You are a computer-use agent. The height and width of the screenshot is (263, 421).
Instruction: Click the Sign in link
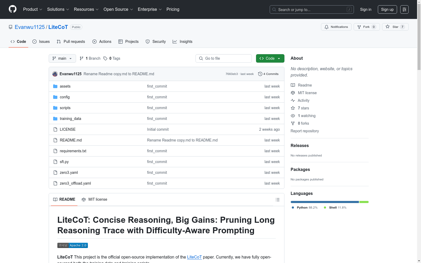coord(366,9)
